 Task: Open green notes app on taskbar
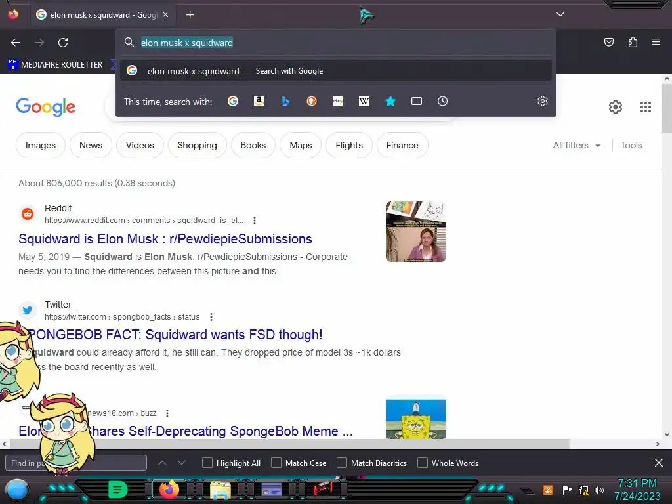tap(117, 490)
